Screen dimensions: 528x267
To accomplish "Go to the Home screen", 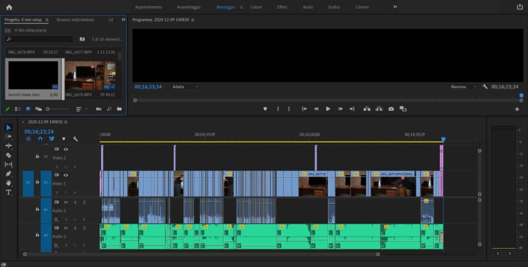I will [x=9, y=7].
